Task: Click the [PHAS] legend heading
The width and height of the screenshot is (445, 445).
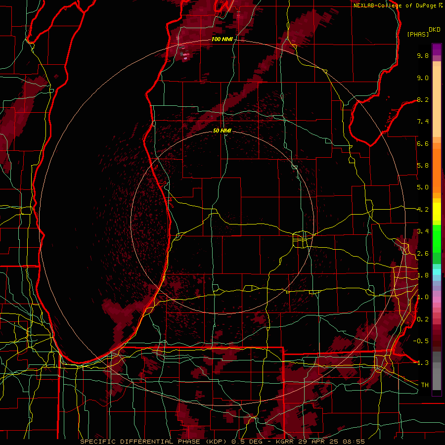Action: point(418,34)
